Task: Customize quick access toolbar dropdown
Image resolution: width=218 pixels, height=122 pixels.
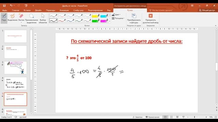Action: [33, 6]
